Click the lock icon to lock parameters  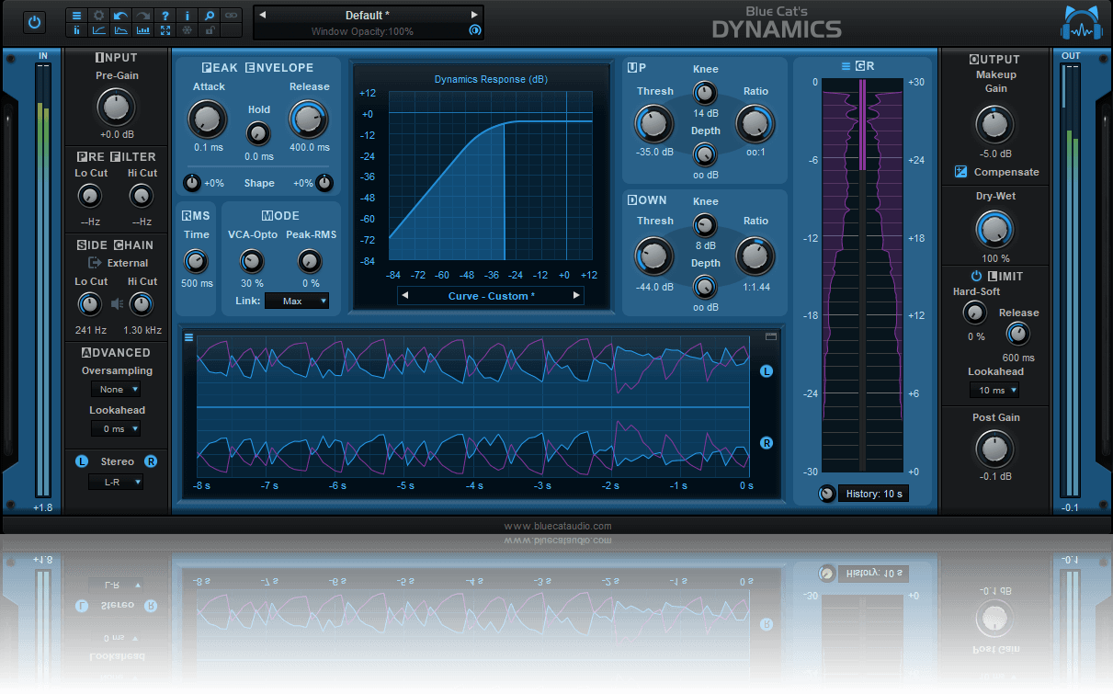click(x=209, y=30)
